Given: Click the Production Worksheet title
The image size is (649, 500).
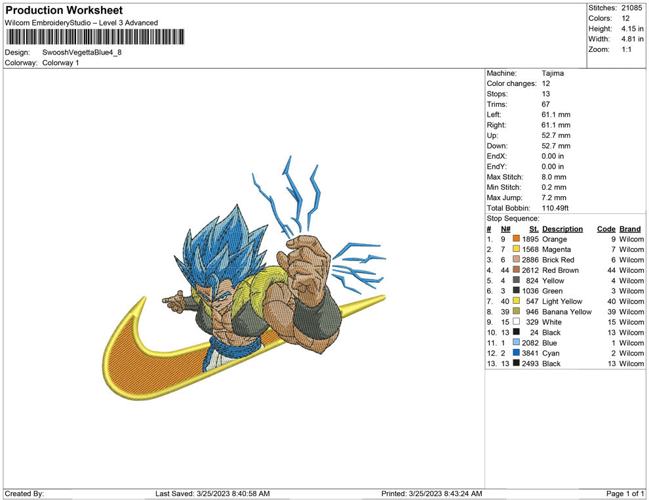Looking at the screenshot, I should (64, 10).
